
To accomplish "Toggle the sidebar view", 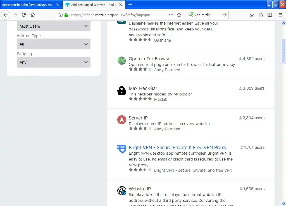I will 270,15.
